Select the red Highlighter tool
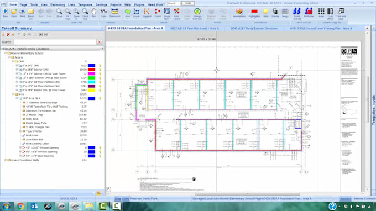 (254, 12)
